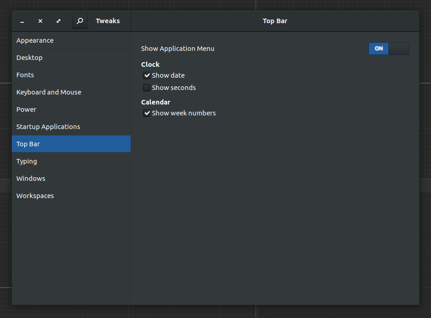Viewport: 431px width, 318px height.
Task: Open the Windows settings page
Action: point(71,179)
